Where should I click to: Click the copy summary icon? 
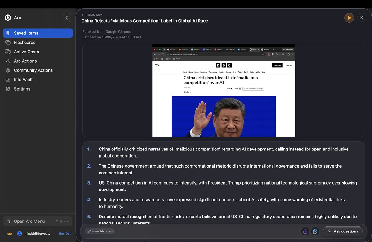click(315, 231)
